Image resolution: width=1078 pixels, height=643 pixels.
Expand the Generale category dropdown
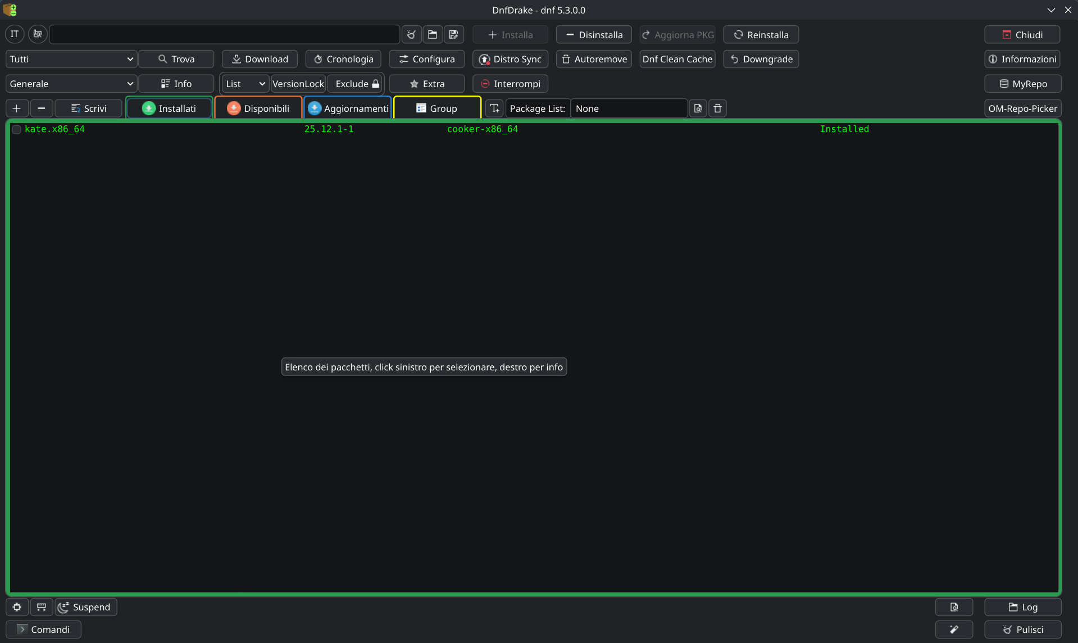tap(71, 84)
